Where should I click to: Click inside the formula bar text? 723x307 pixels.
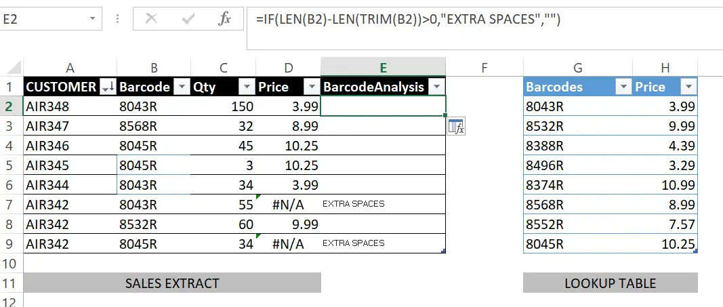pyautogui.click(x=408, y=20)
